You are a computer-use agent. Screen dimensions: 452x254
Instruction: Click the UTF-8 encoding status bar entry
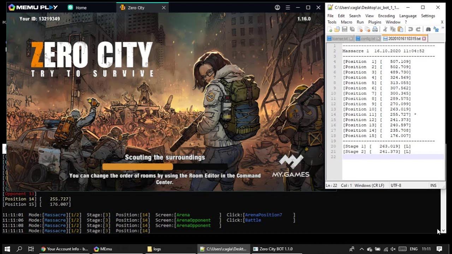coord(396,186)
